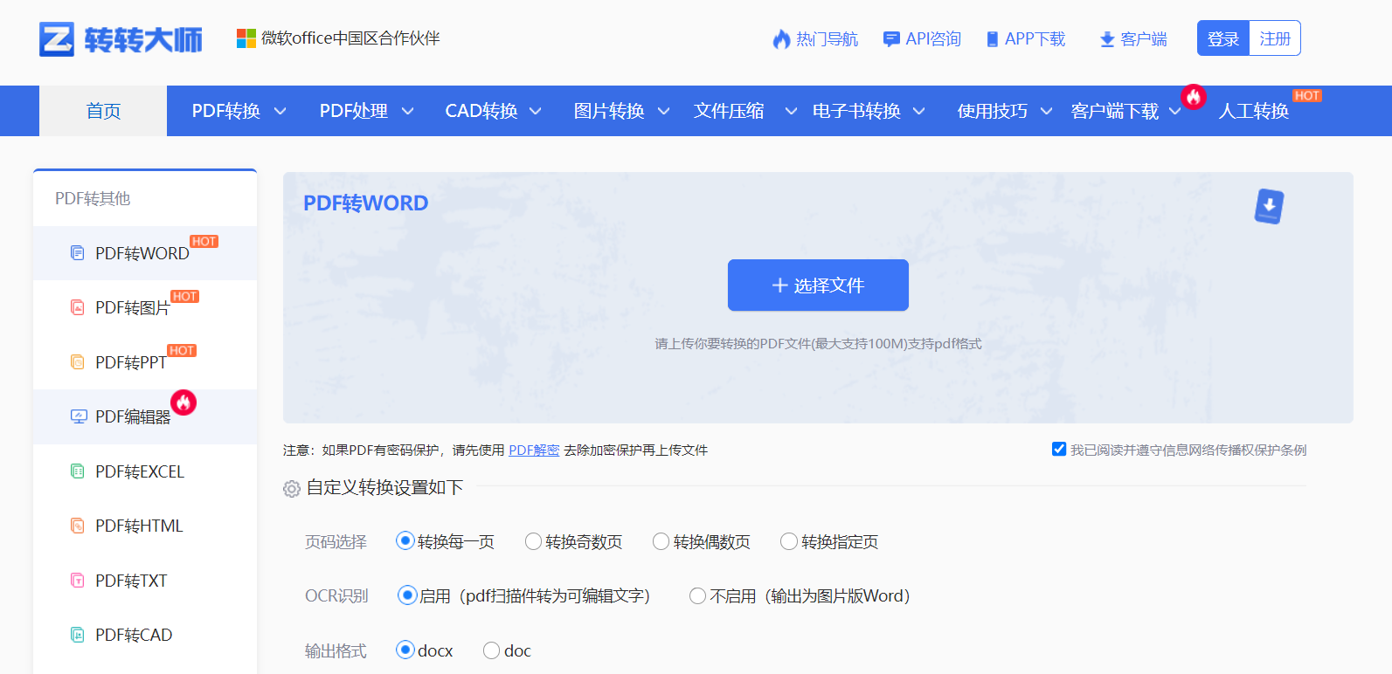
Task: Click the PDF转其他 sidebar heading
Action: coord(93,198)
